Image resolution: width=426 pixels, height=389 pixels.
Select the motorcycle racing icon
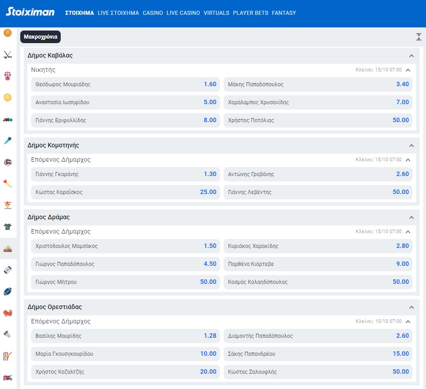point(8,377)
